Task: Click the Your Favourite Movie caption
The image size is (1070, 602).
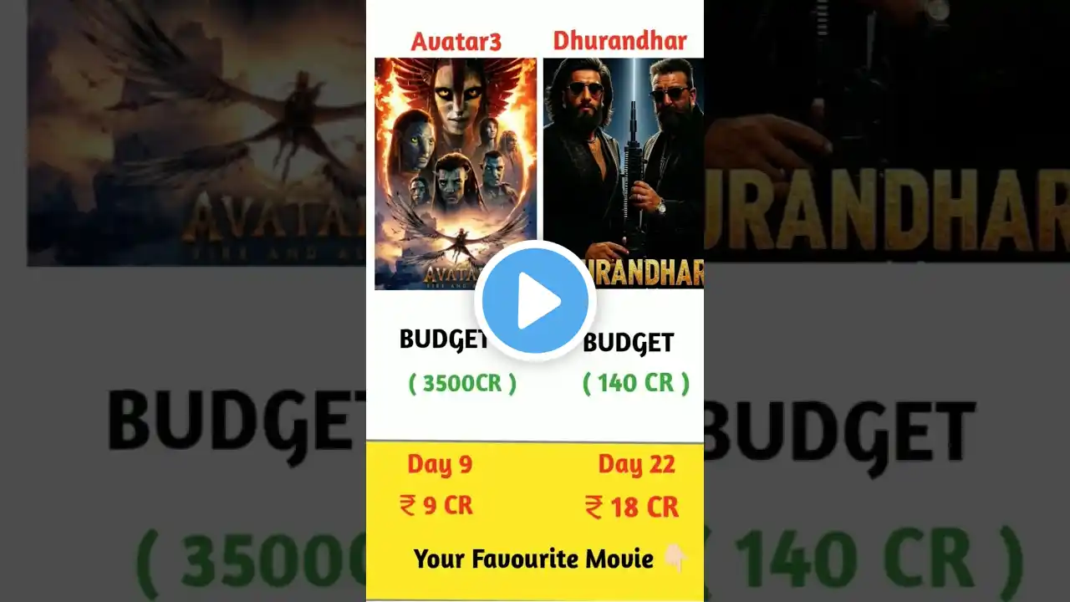Action: click(x=533, y=559)
